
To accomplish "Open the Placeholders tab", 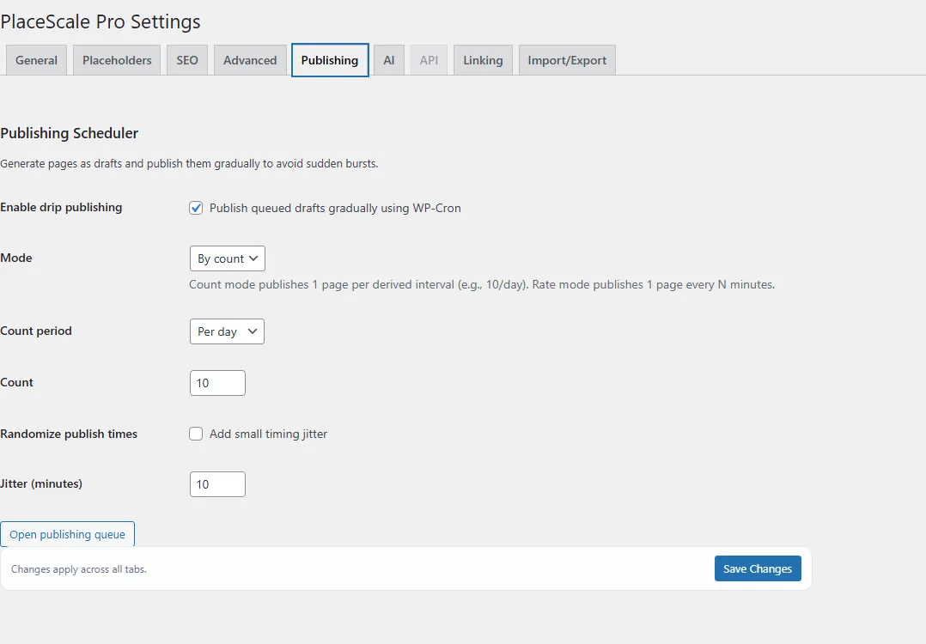I will [x=116, y=60].
